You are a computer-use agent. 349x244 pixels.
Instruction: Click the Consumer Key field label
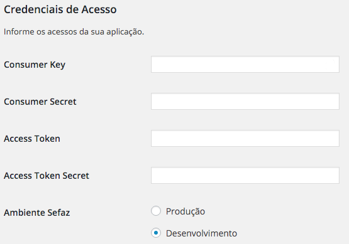point(35,65)
